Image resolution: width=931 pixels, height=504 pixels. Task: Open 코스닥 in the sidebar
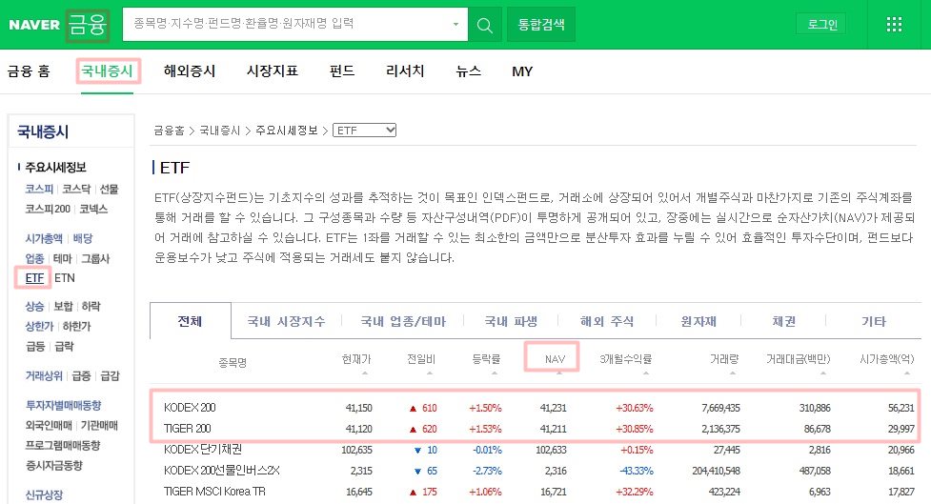[76, 189]
